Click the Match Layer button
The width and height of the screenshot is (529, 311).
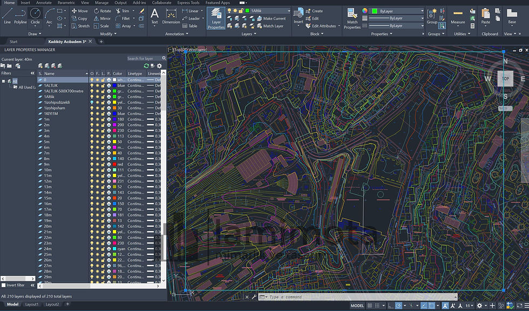pyautogui.click(x=270, y=25)
